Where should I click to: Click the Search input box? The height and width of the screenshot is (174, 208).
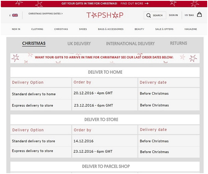tap(155, 15)
